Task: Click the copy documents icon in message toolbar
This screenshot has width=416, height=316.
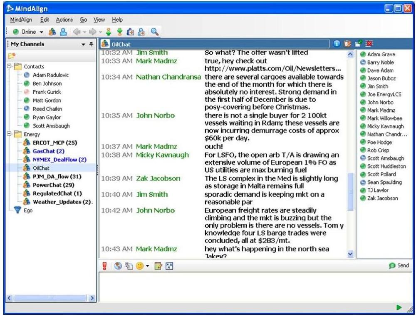Action: 129,266
